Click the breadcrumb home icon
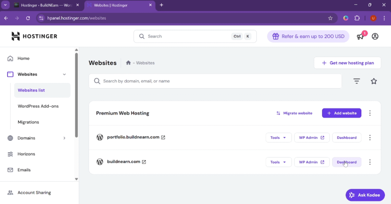 click(x=128, y=63)
